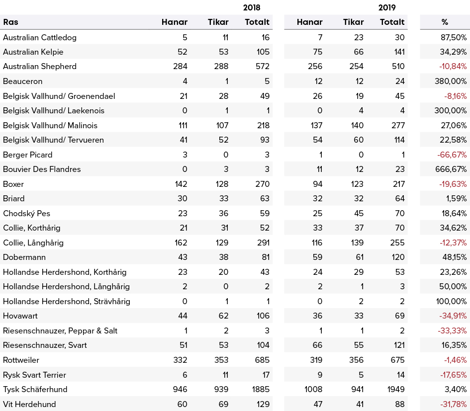
Task: Select the 380,00% Beauceron percentage
Action: click(x=451, y=81)
